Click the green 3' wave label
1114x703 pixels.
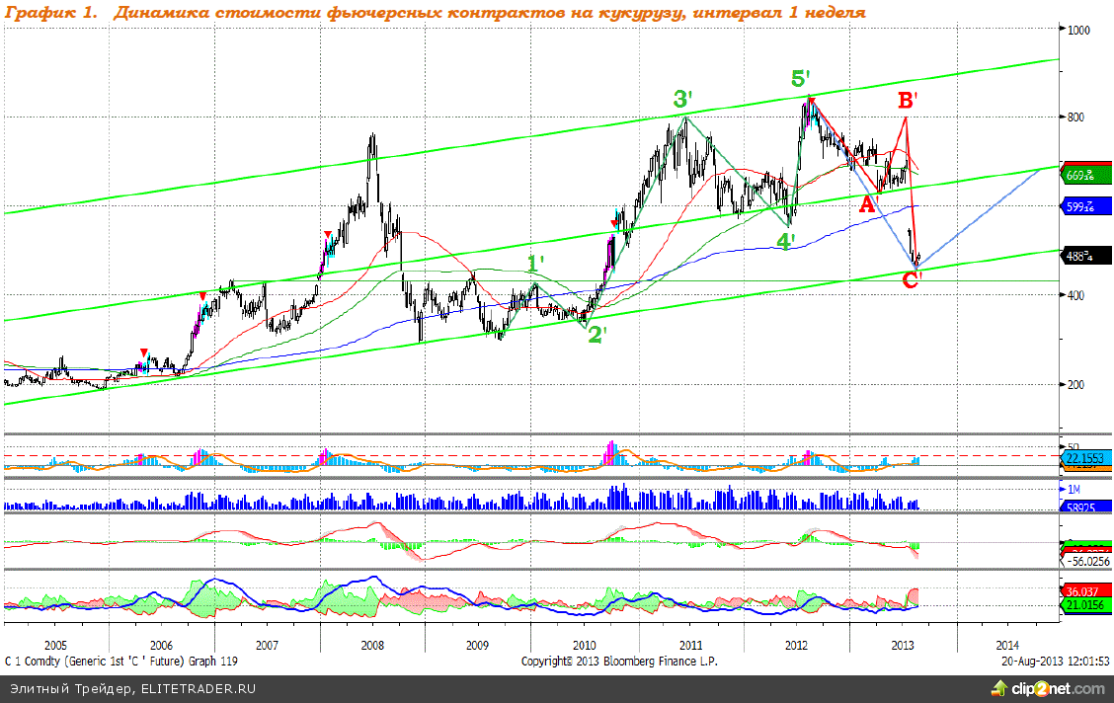click(x=683, y=100)
